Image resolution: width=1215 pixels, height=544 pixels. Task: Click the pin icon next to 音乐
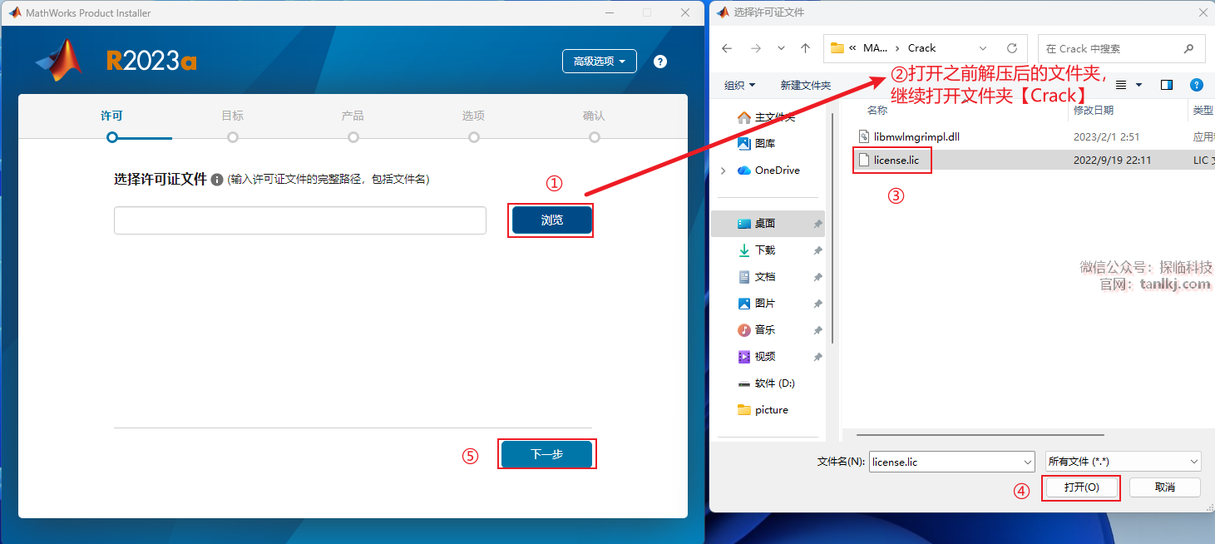click(x=817, y=331)
